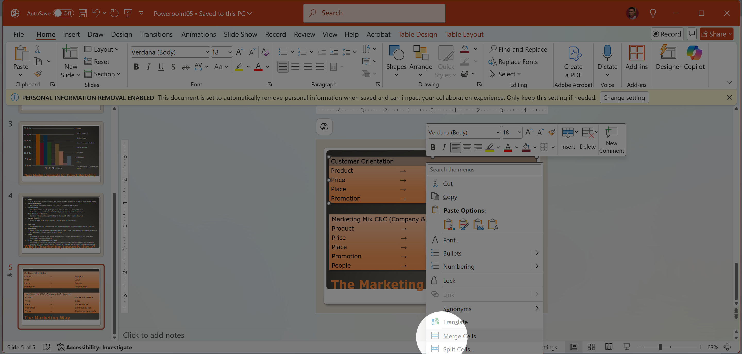This screenshot has height=354, width=742.
Task: Toggle Bold in the ribbon
Action: click(136, 67)
